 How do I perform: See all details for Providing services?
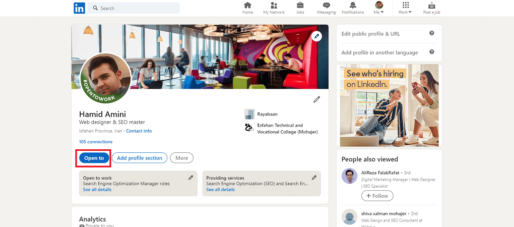(x=220, y=190)
